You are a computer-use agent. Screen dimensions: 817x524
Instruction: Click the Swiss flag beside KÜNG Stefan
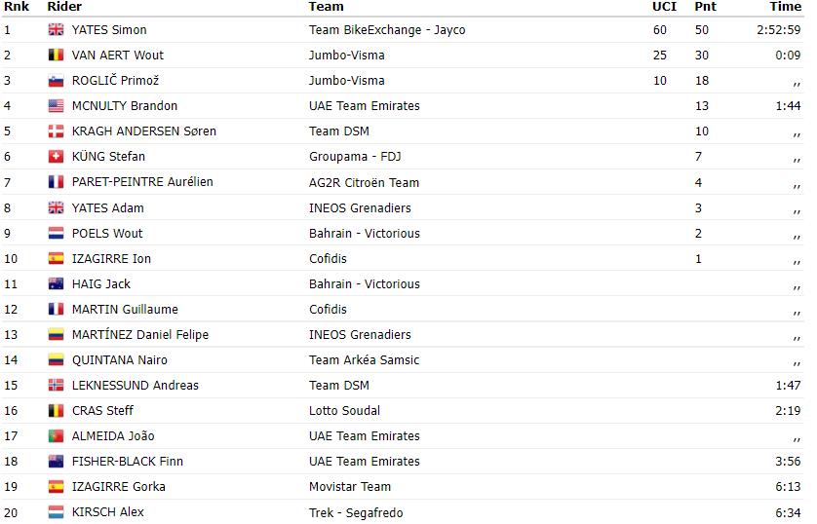click(x=56, y=157)
